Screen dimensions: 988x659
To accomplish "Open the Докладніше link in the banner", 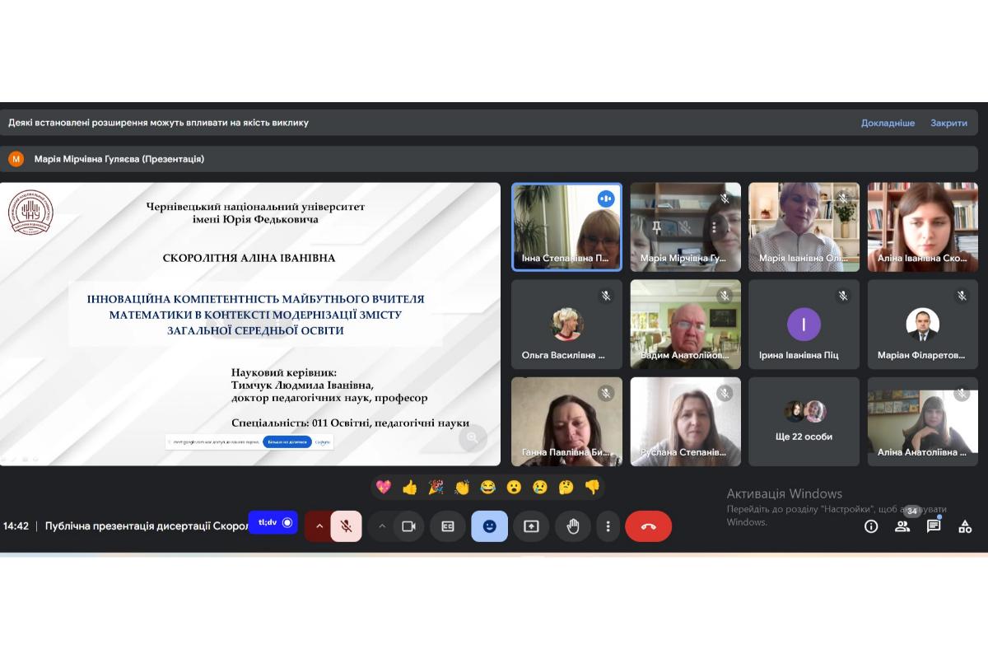I will (x=888, y=123).
